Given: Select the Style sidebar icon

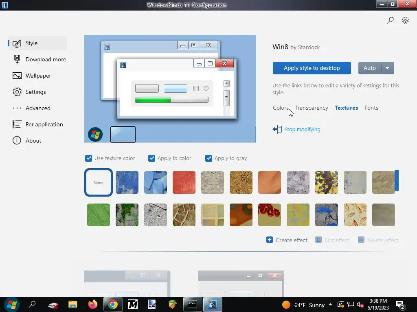Looking at the screenshot, I should tap(17, 43).
